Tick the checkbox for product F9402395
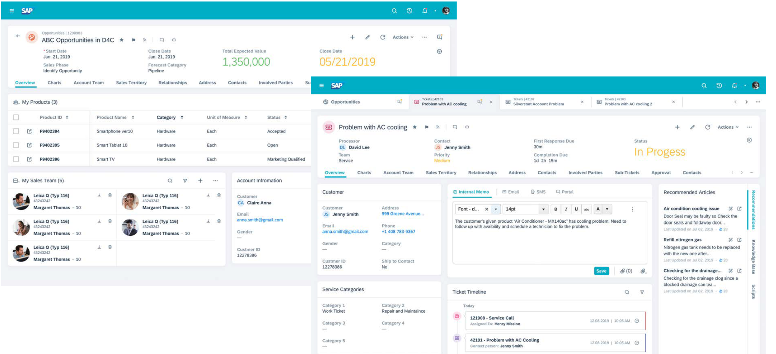 pyautogui.click(x=16, y=145)
